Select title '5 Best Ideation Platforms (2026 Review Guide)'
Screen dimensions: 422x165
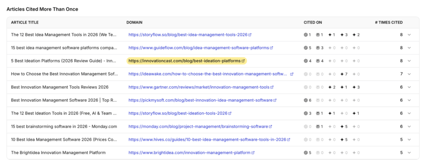(x=57, y=61)
